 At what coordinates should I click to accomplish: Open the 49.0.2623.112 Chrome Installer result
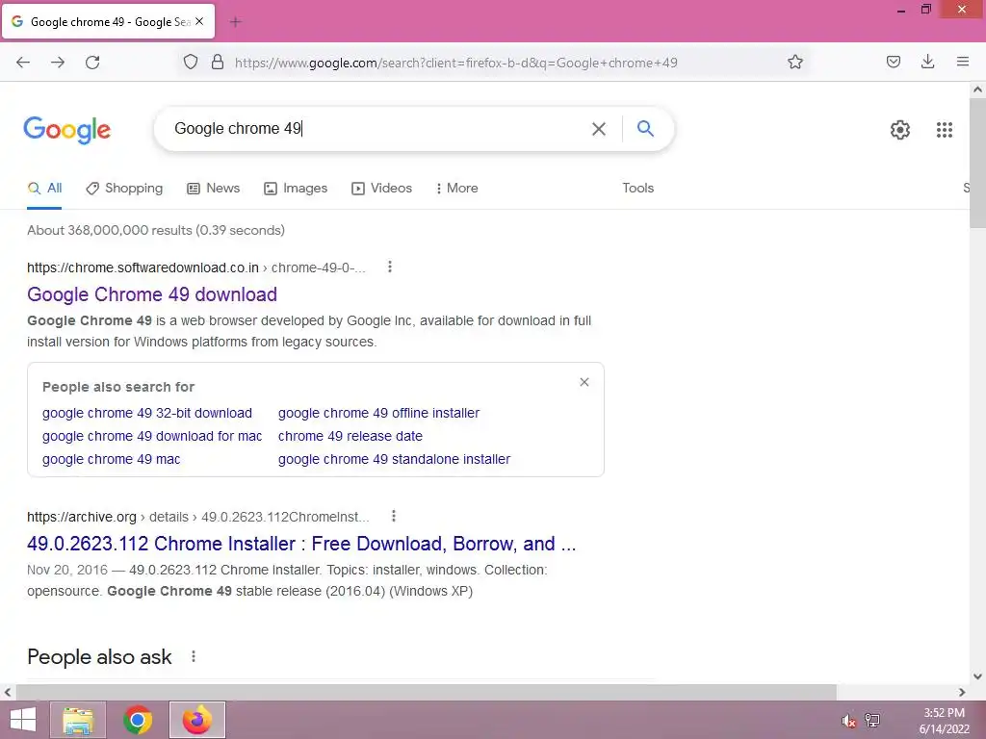301,544
